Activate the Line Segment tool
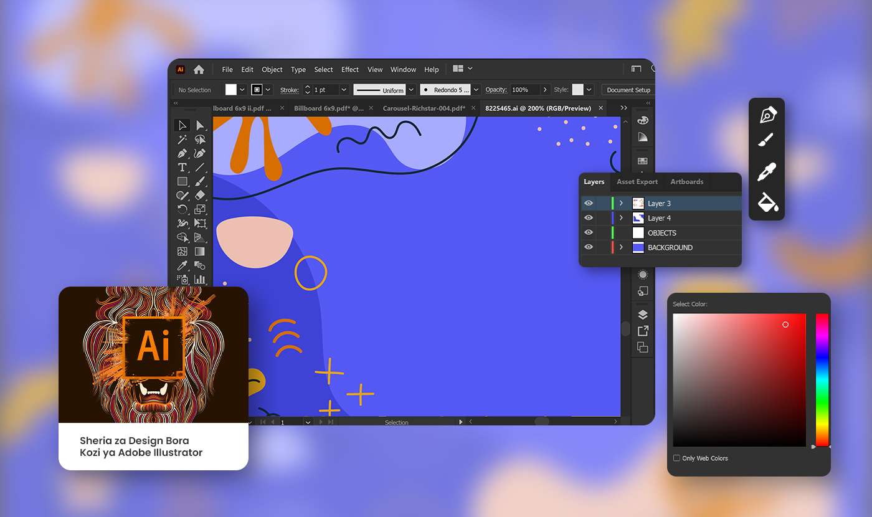The image size is (872, 517). pyautogui.click(x=200, y=168)
